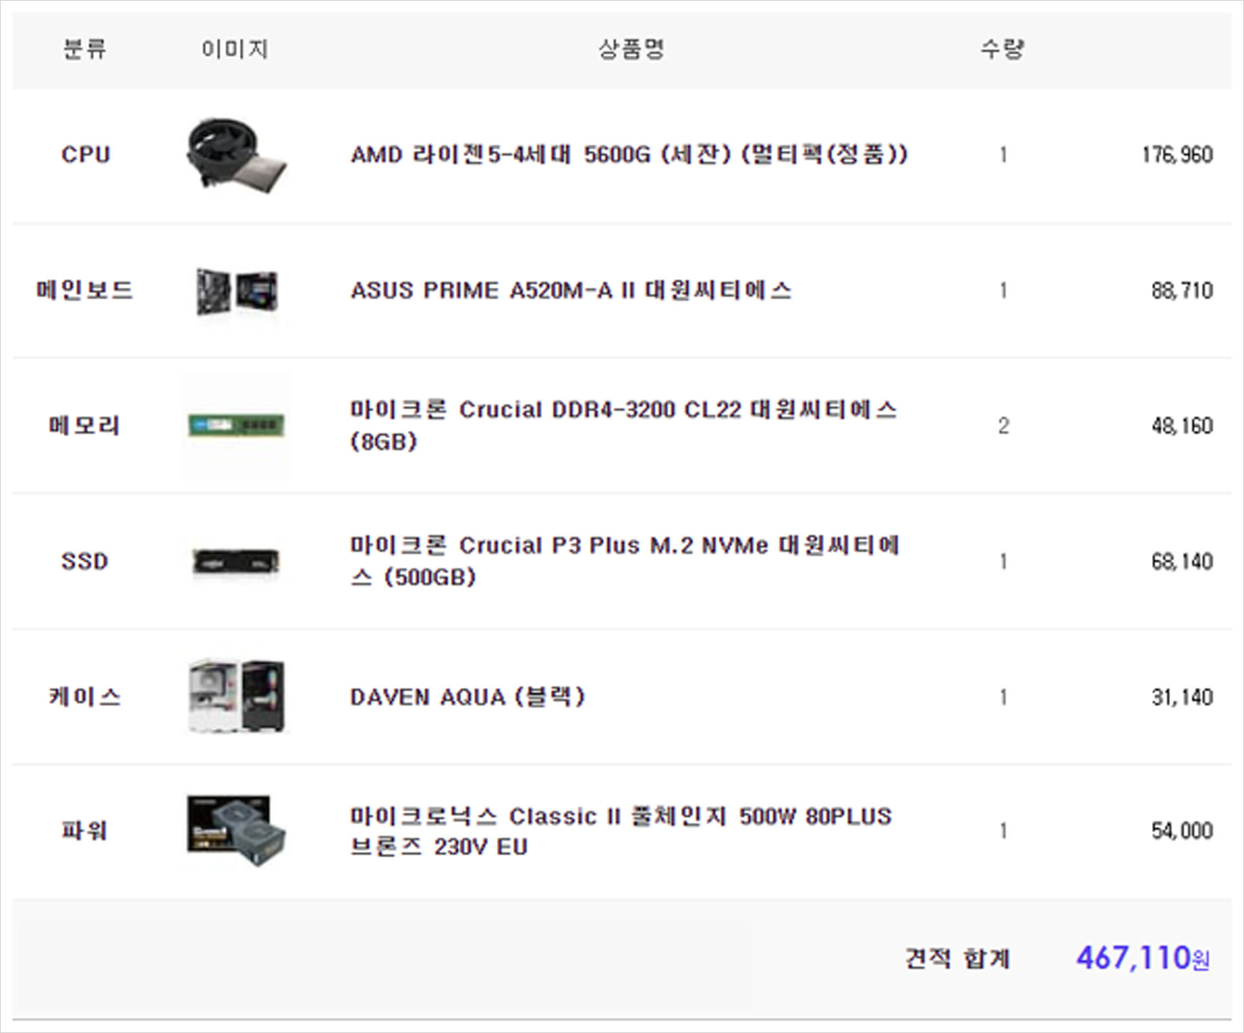Click the 견적 합계 label
The width and height of the screenshot is (1244, 1033).
pyautogui.click(x=958, y=958)
